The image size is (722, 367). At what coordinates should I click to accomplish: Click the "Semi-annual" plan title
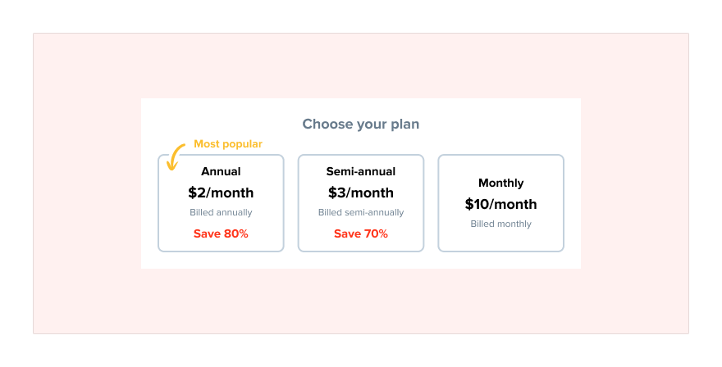click(361, 172)
